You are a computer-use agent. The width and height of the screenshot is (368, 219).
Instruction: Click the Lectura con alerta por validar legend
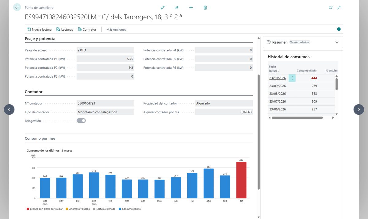pos(44,209)
